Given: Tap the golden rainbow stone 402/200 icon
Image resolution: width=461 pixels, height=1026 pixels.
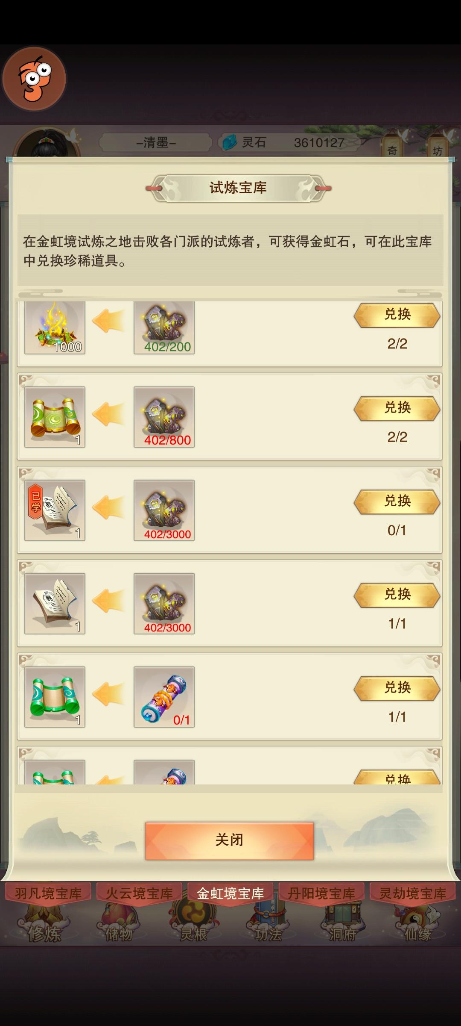Looking at the screenshot, I should click(164, 327).
